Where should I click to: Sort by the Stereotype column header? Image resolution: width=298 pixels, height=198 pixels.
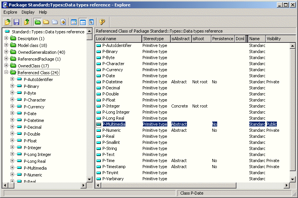click(155, 39)
